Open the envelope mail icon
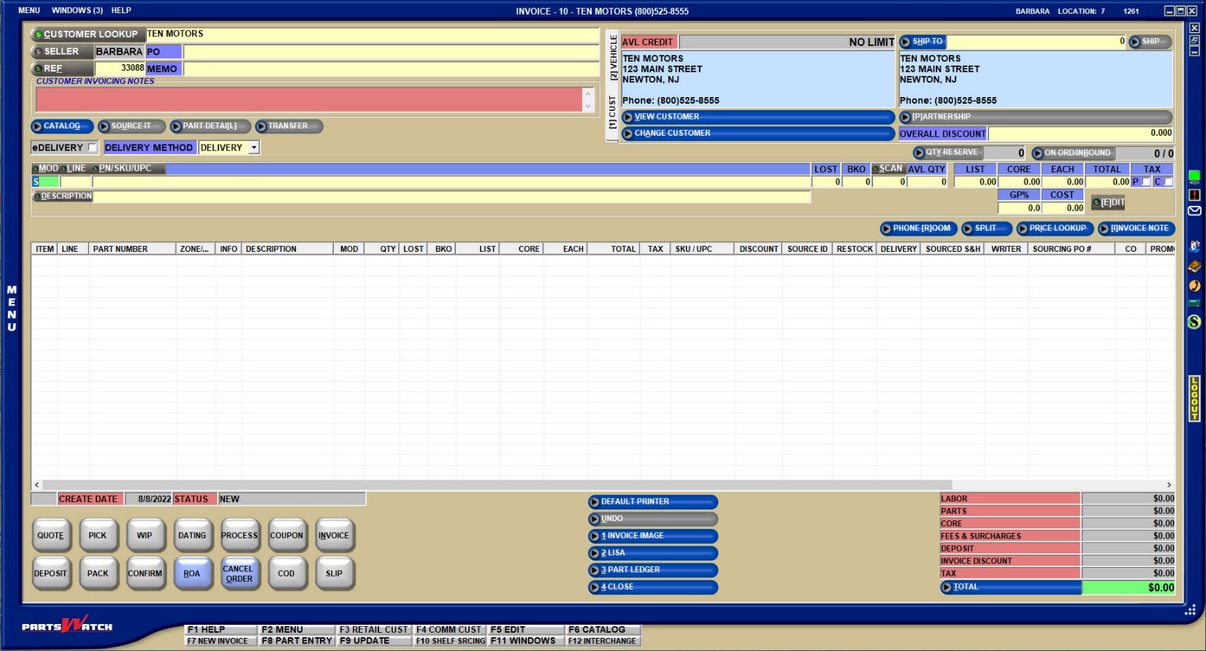Screen dimensions: 1206x651 (1194, 211)
